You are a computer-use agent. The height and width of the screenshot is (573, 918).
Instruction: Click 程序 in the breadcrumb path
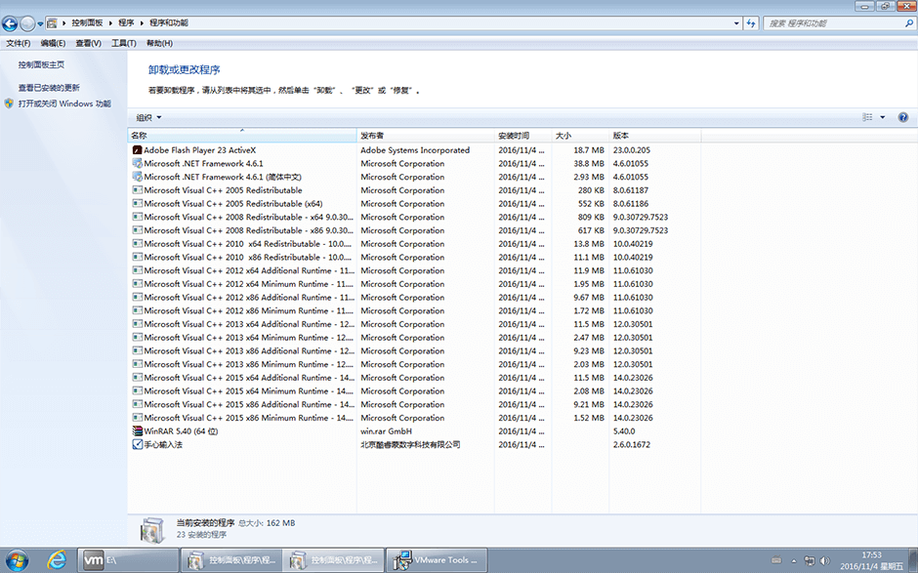[x=126, y=23]
